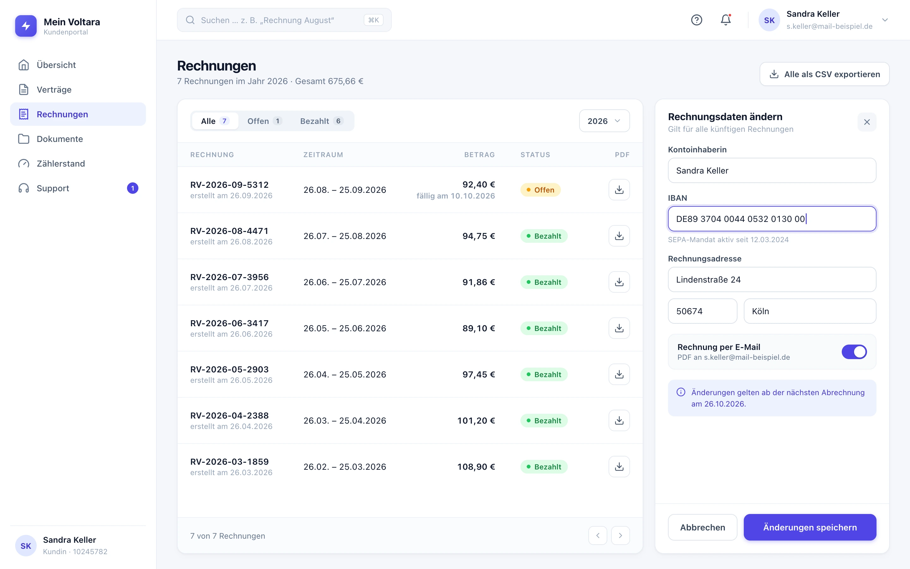This screenshot has width=910, height=569.
Task: Focus the search field
Action: (284, 20)
